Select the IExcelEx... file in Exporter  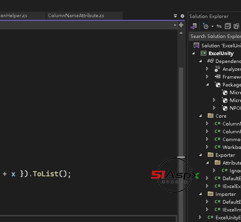tap(232, 186)
